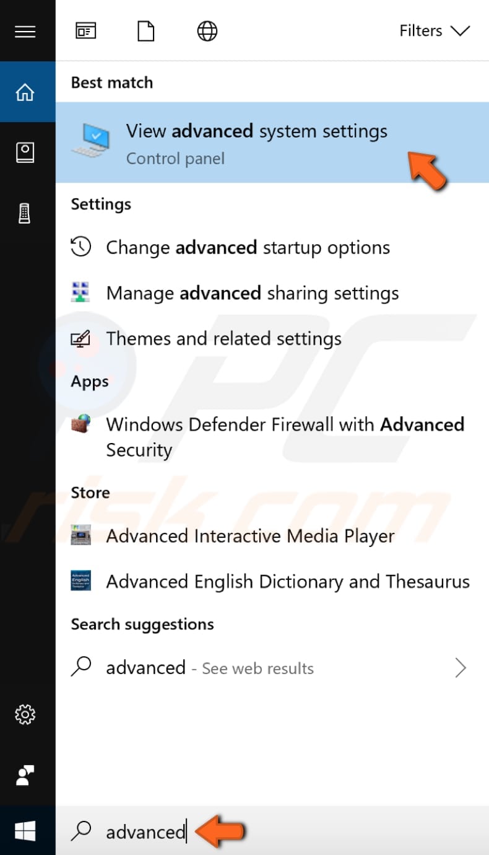Open Themes and related settings
This screenshot has height=855, width=489.
coord(223,339)
